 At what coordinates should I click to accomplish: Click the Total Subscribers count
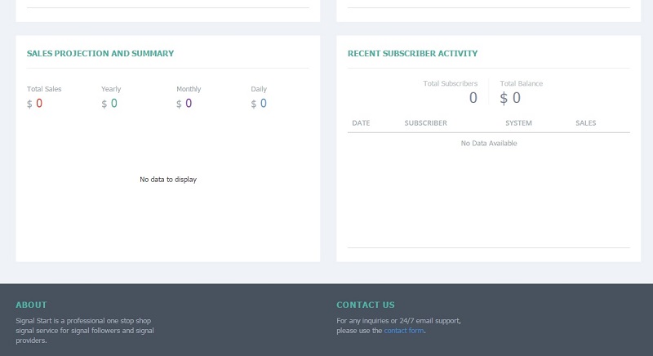point(473,98)
